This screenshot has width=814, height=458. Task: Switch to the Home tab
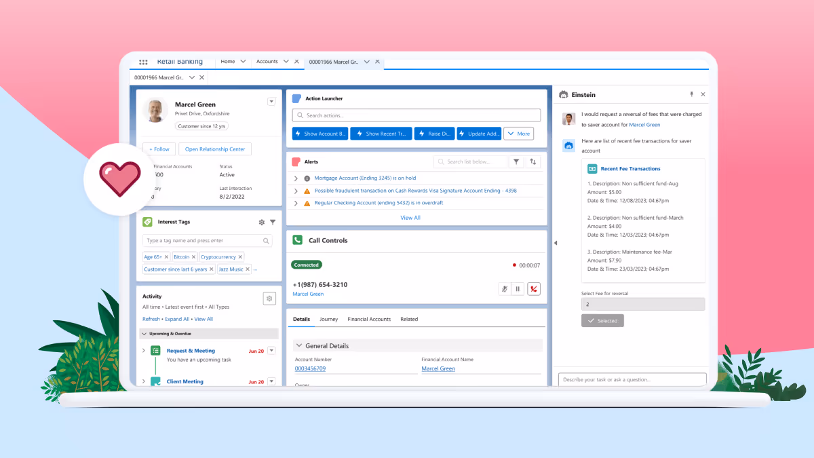click(228, 62)
